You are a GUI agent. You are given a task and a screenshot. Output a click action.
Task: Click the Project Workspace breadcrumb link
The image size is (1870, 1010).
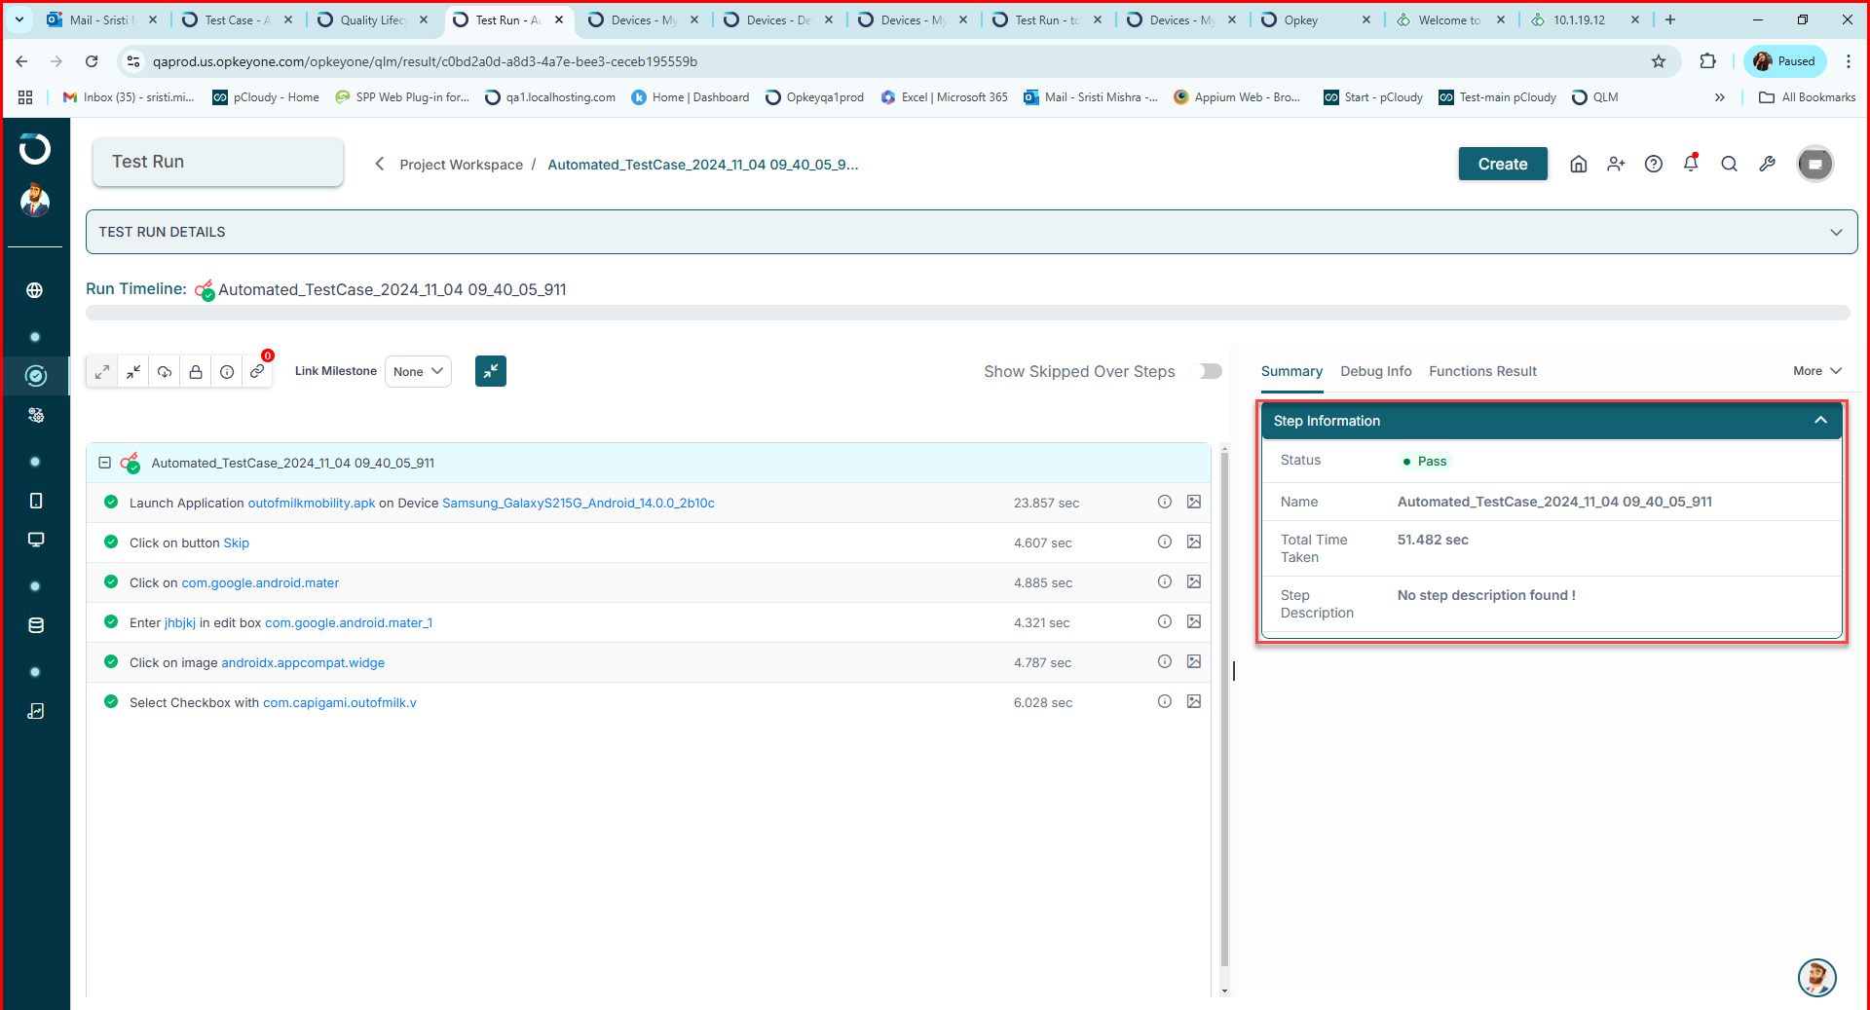[462, 165]
